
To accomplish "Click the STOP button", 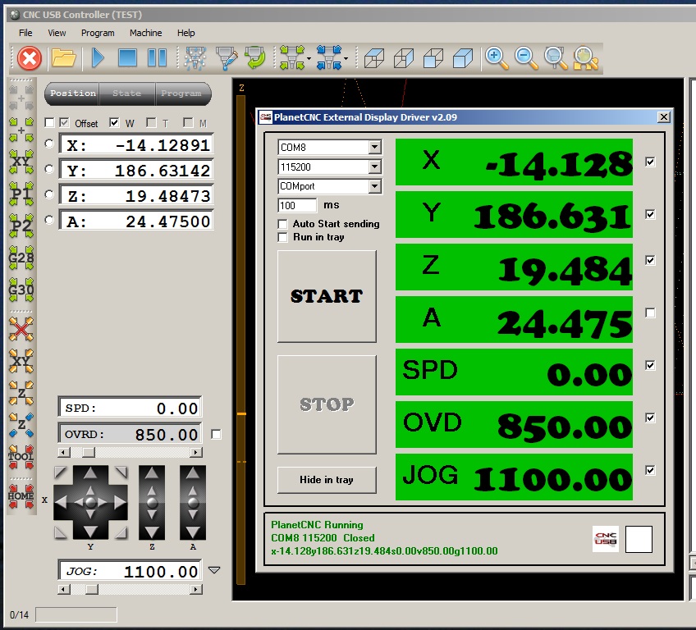I will (x=327, y=404).
